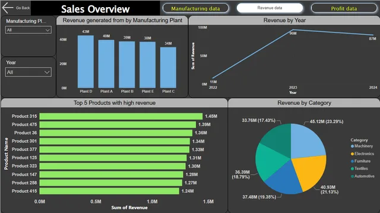Click the Furniture legend color dot
The width and height of the screenshot is (380, 213).
click(352, 161)
